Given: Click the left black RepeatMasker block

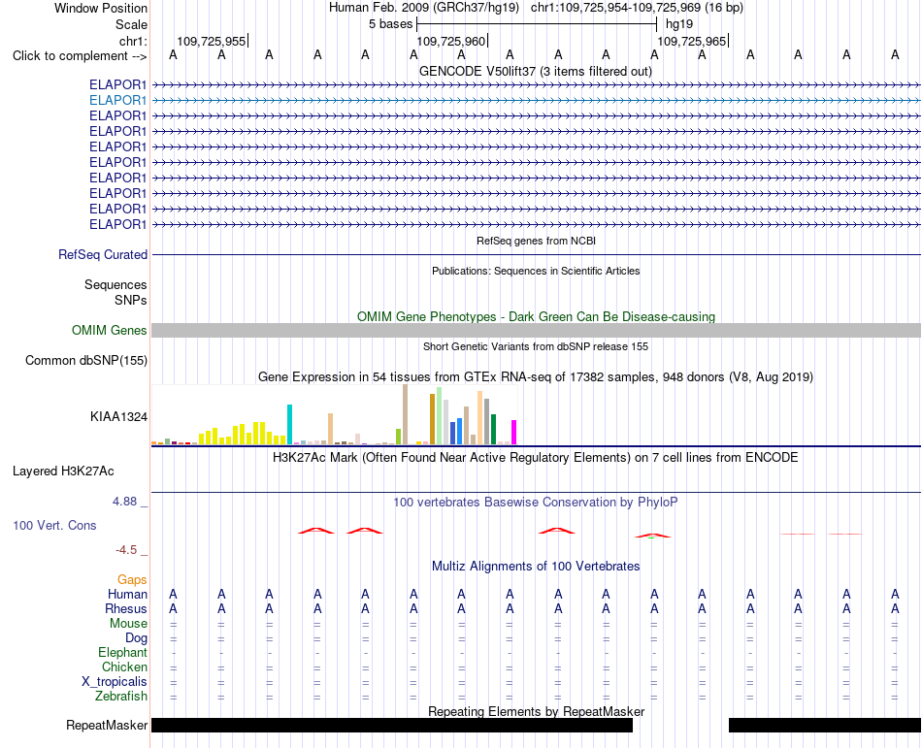Looking at the screenshot, I should (x=392, y=725).
